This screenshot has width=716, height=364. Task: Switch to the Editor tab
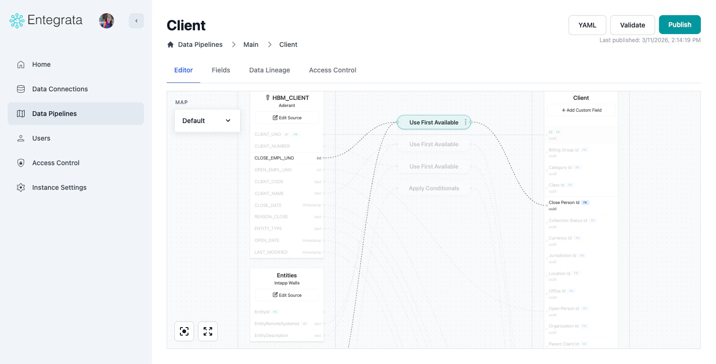click(x=184, y=70)
